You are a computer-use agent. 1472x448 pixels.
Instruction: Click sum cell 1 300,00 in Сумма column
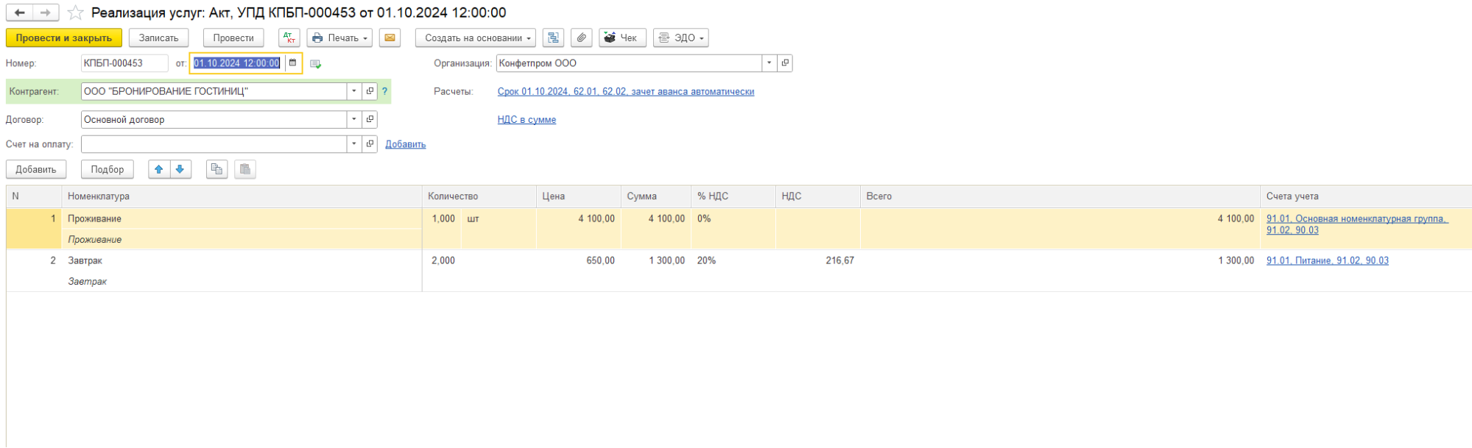[656, 260]
